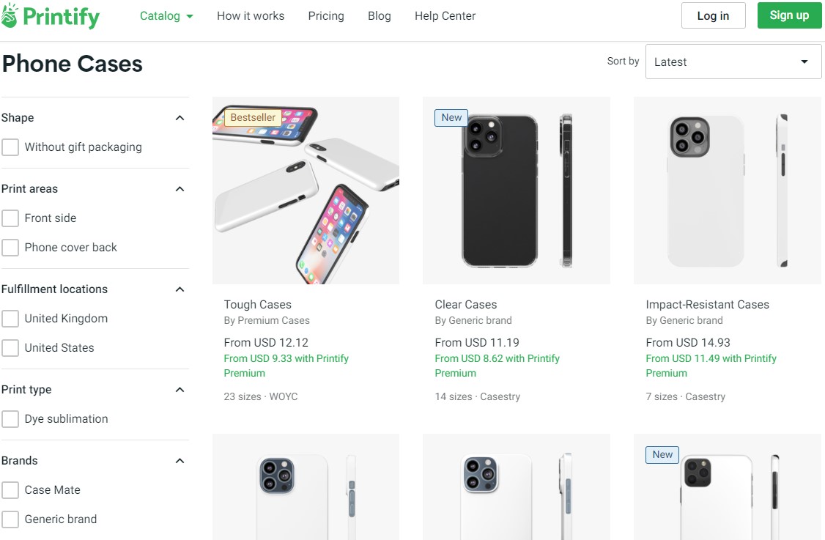The image size is (825, 540).
Task: Enable the Without gift packaging filter
Action: (x=10, y=147)
